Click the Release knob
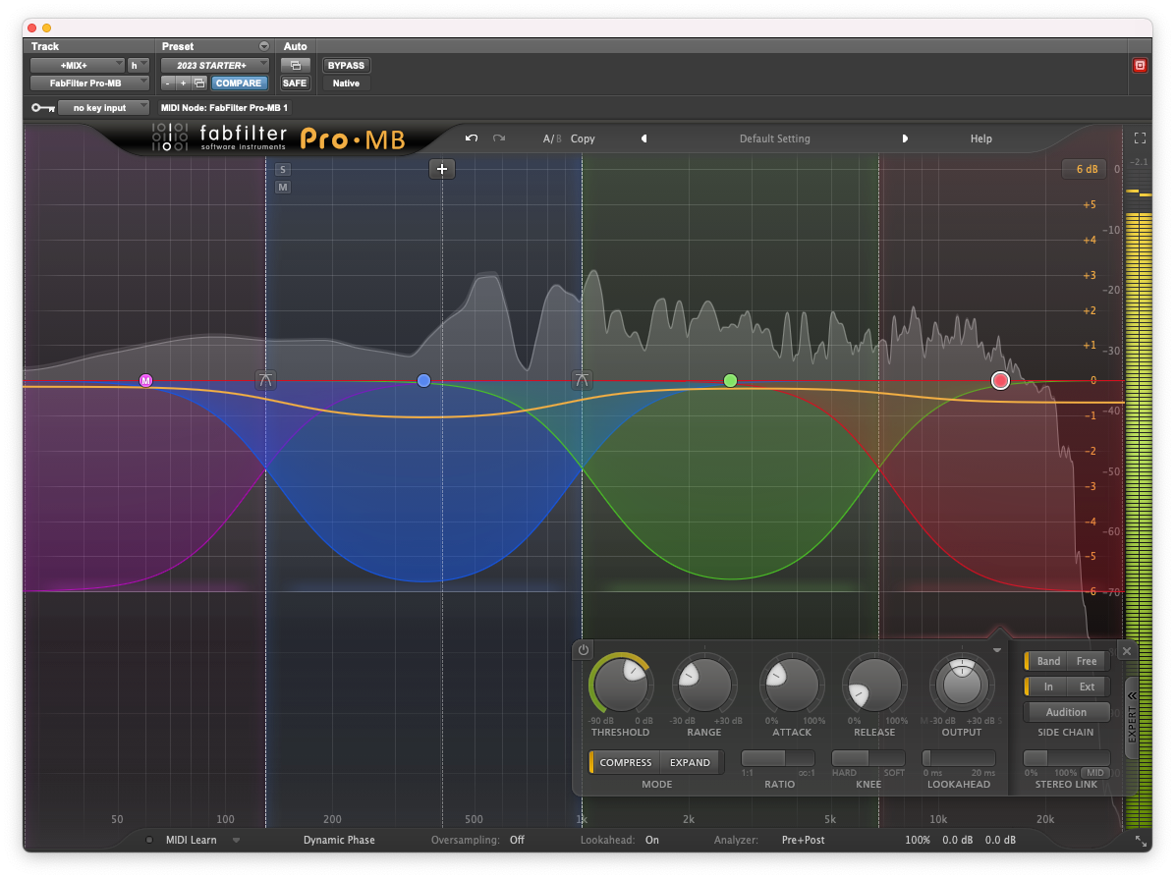Screen dimensions: 1175x879 point(874,684)
